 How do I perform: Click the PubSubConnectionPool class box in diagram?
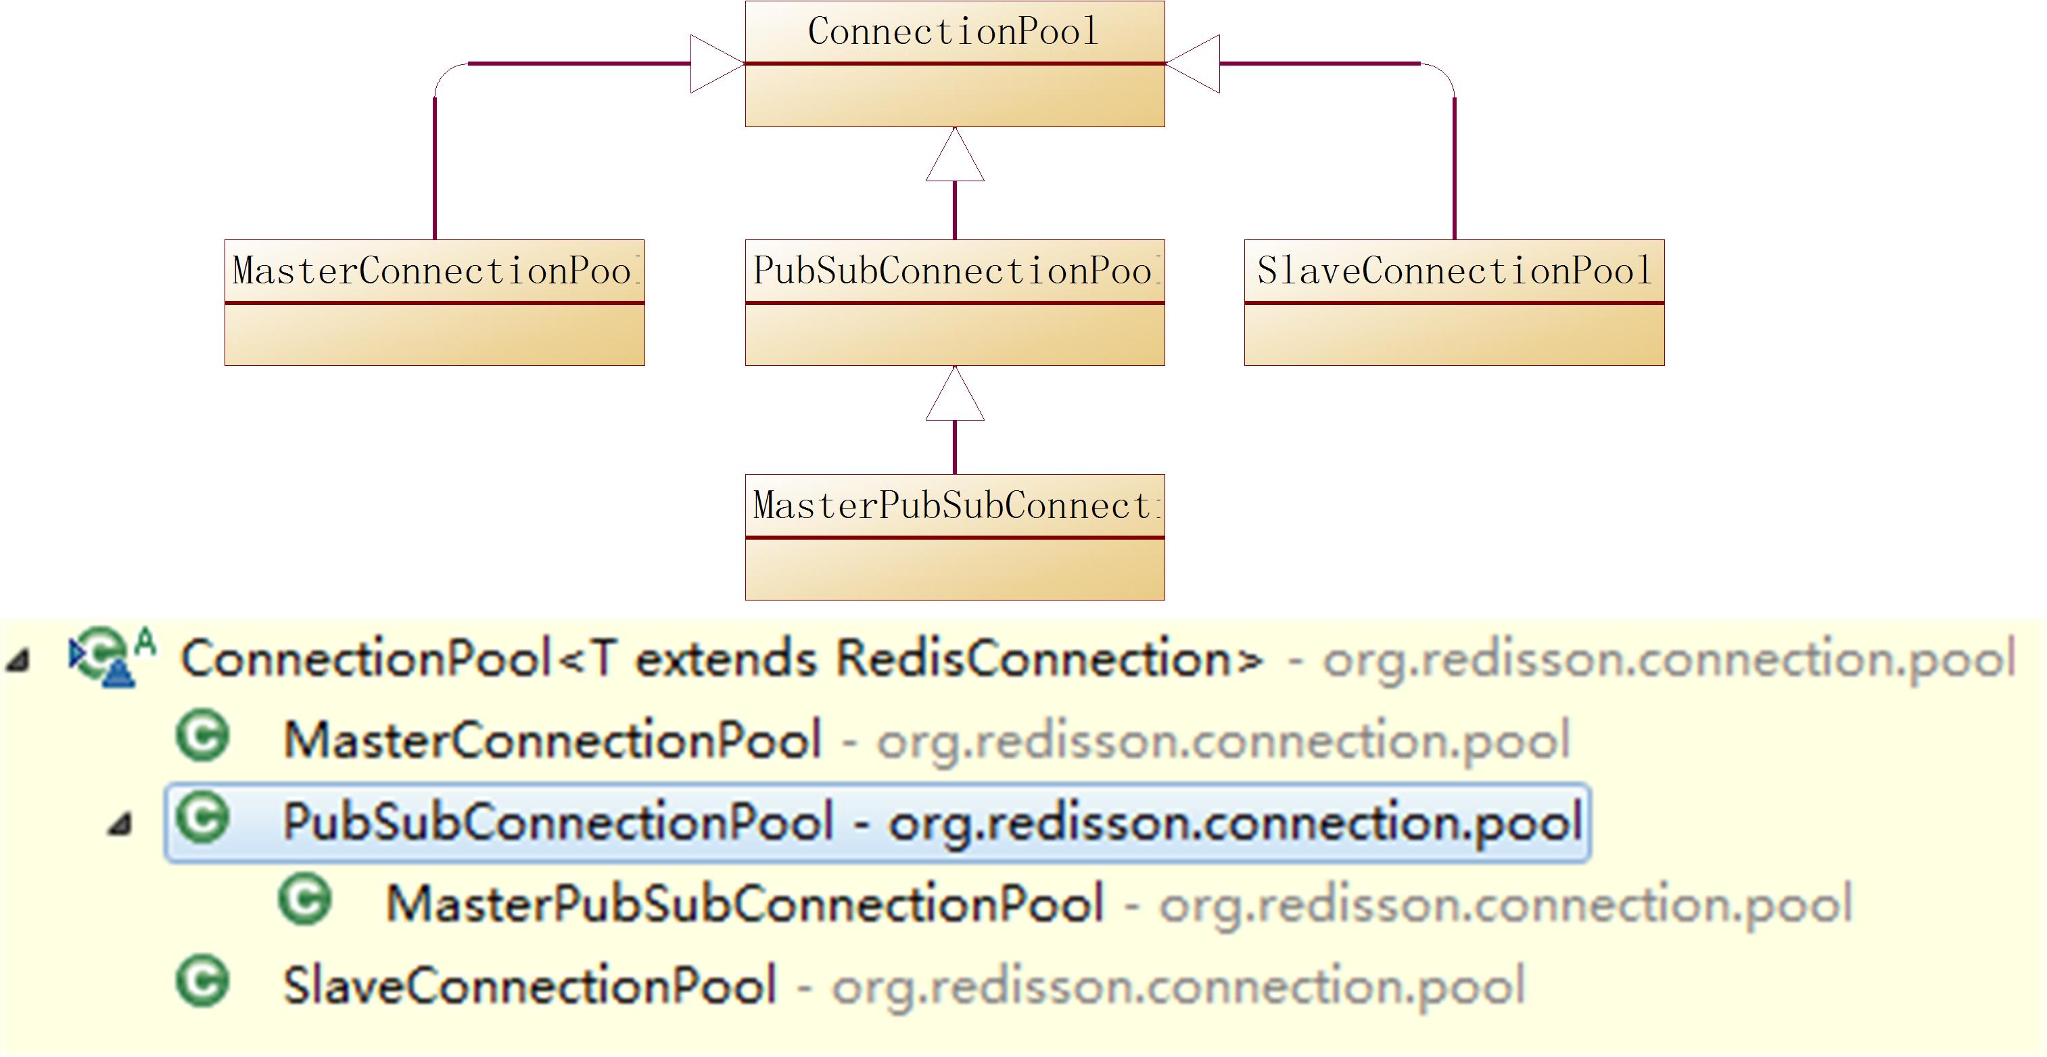pos(954,303)
